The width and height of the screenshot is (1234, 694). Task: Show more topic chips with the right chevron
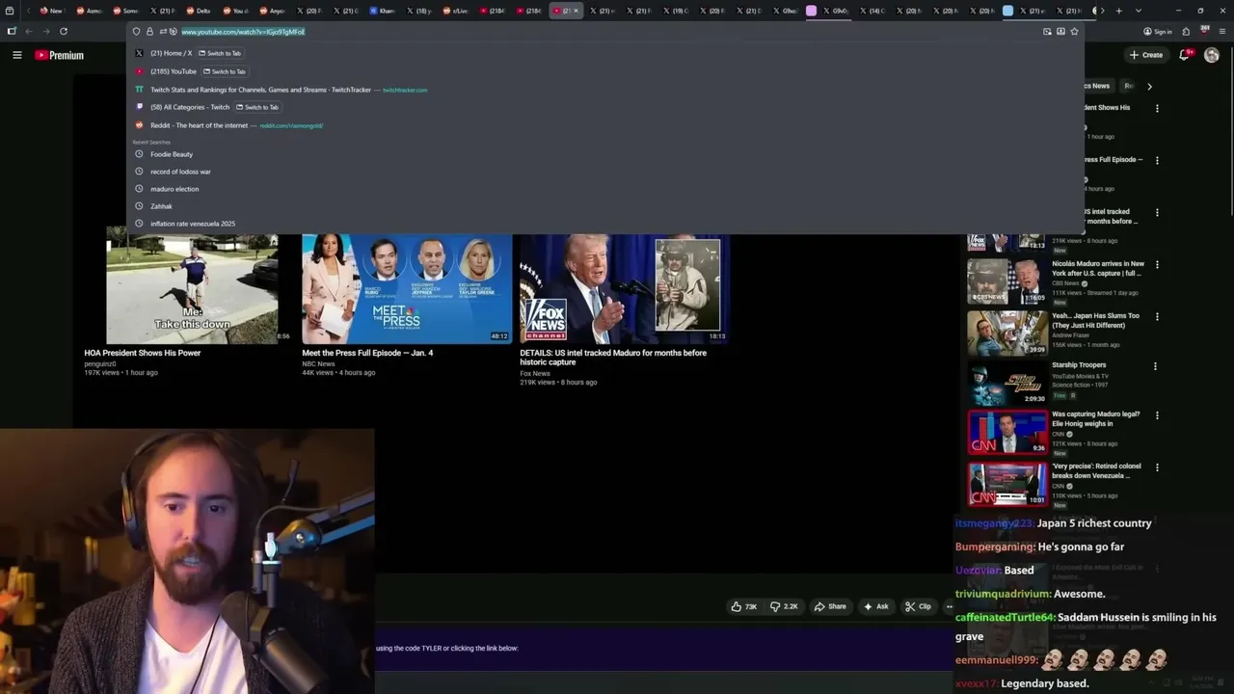(x=1149, y=86)
